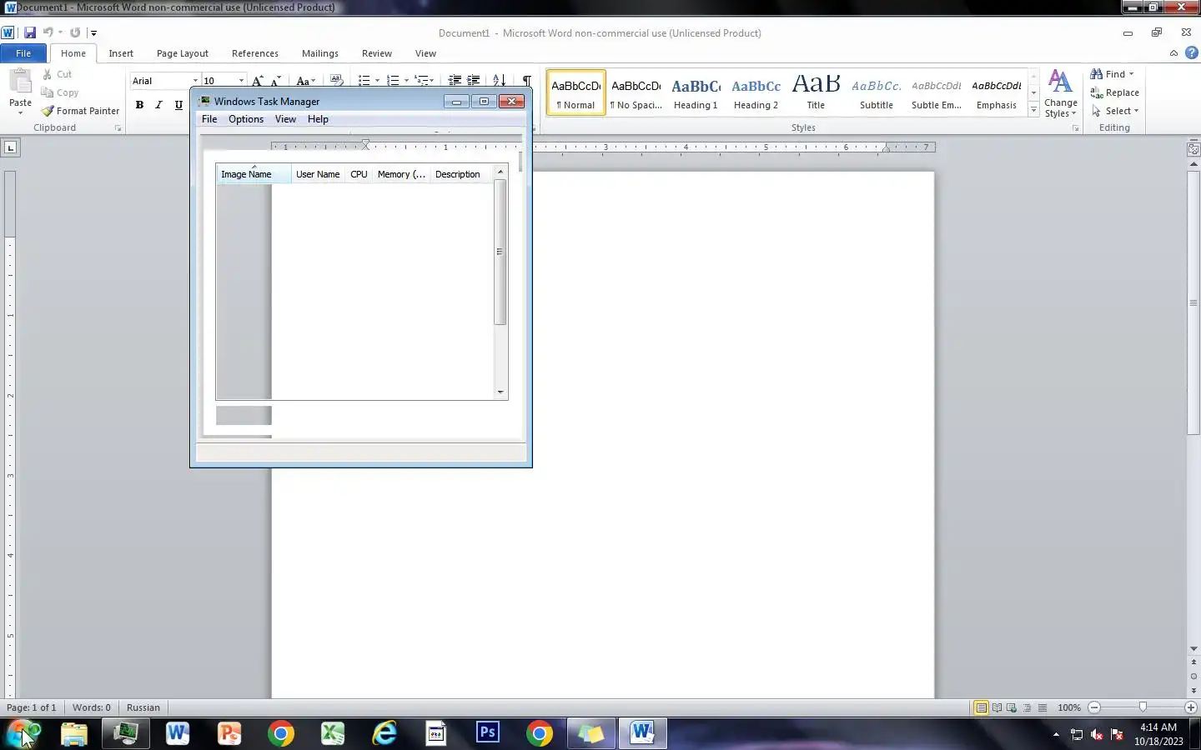1201x750 pixels.
Task: Save the document from Quick Access Toolbar
Action: (x=30, y=32)
